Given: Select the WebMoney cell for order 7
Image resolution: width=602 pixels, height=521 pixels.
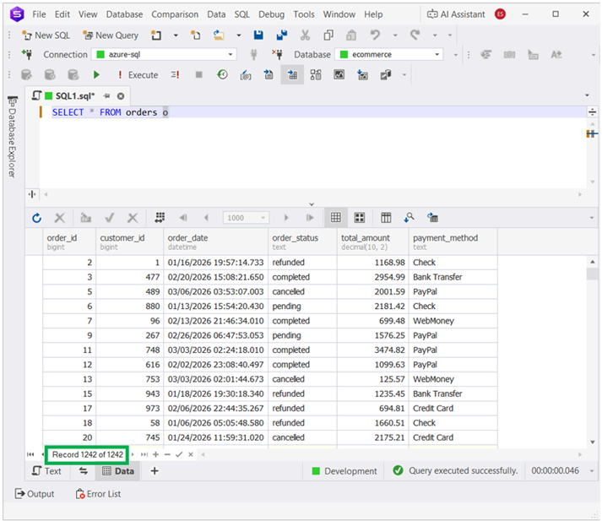Looking at the screenshot, I should 453,321.
